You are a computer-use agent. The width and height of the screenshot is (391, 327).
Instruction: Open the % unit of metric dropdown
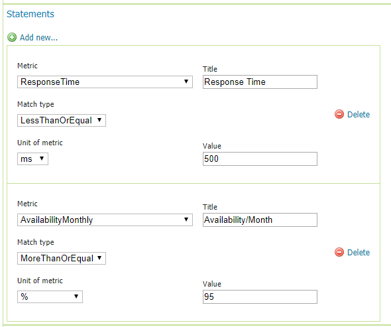(x=50, y=296)
